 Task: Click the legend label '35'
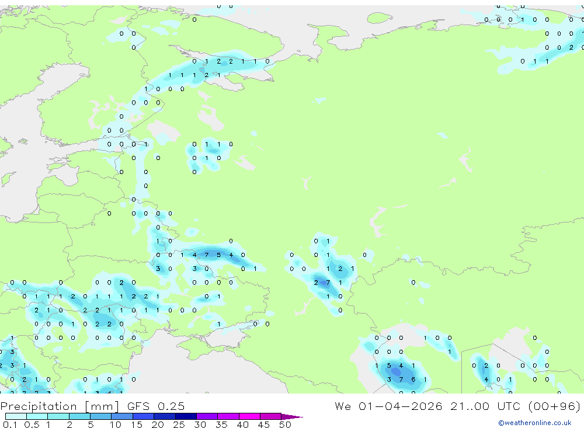coord(221,424)
